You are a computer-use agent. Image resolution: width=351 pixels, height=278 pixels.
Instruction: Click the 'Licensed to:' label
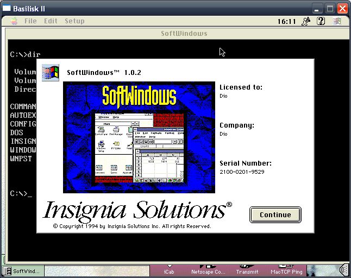pos(241,87)
